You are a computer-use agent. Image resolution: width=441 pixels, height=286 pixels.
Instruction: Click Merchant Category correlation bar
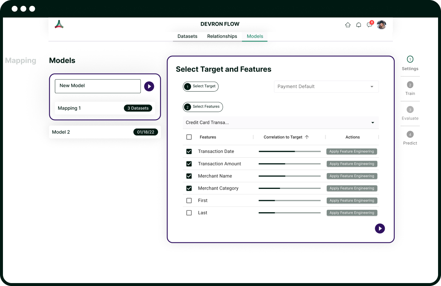[x=290, y=188]
